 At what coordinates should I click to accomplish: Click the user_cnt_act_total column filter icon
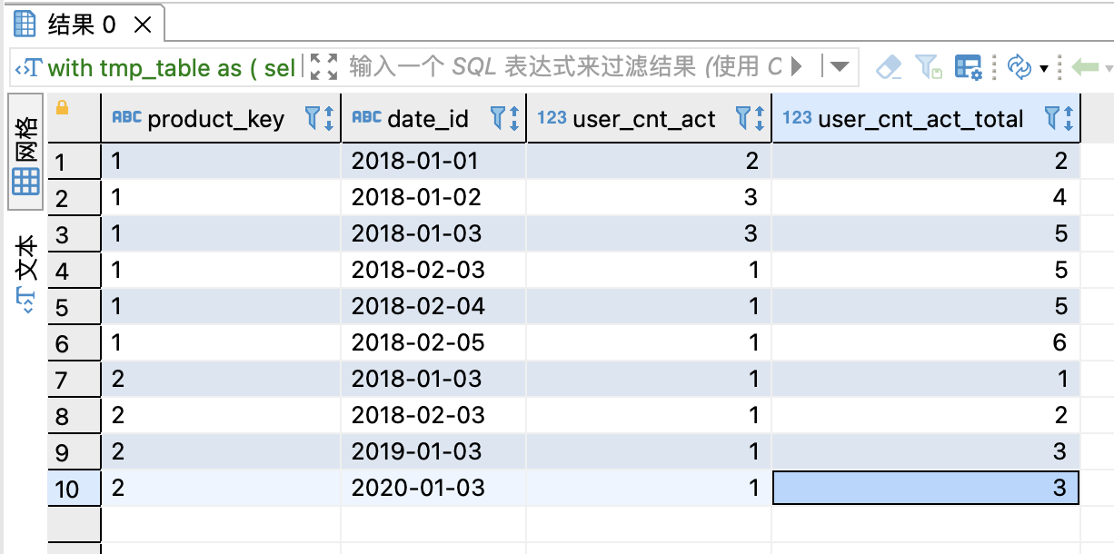point(1053,118)
